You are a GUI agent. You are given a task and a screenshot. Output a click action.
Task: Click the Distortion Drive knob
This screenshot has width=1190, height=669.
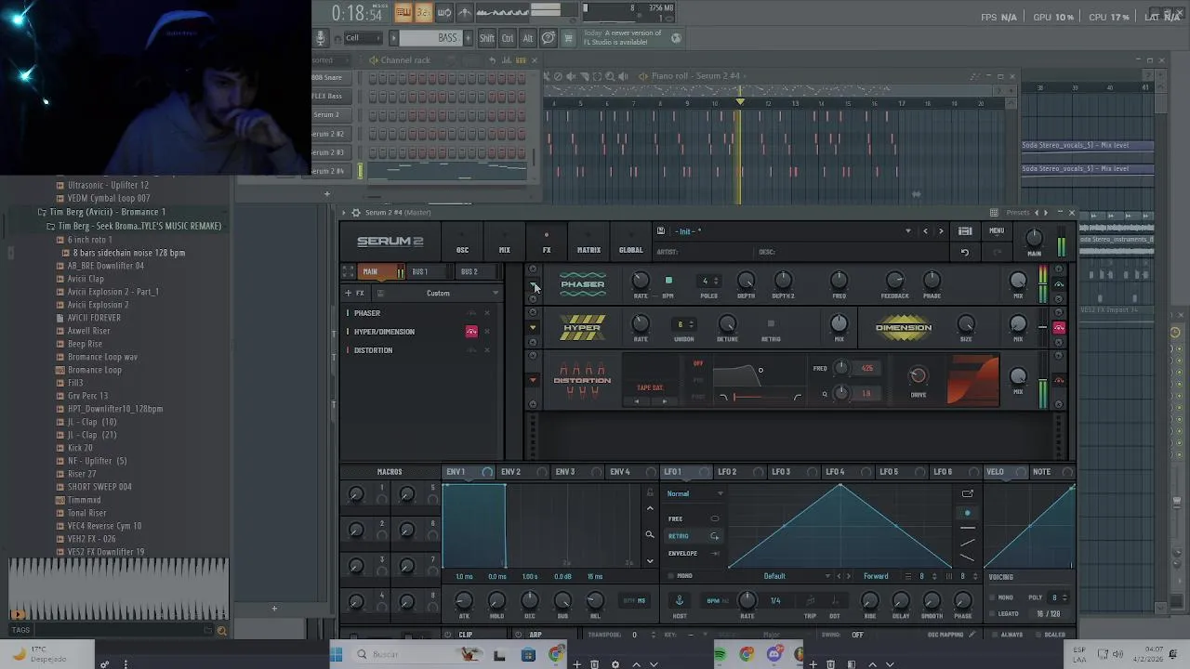918,375
